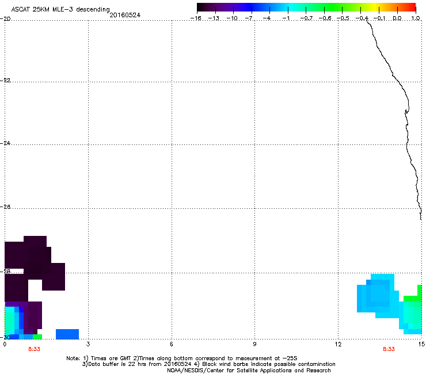Click the -24 latitude axis label
The width and height of the screenshot is (426, 374).
(x=5, y=143)
